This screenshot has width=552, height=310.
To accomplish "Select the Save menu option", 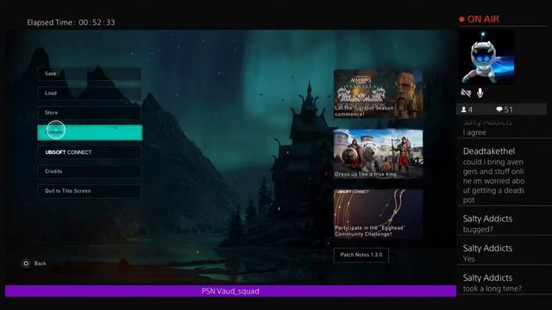I will coord(90,74).
